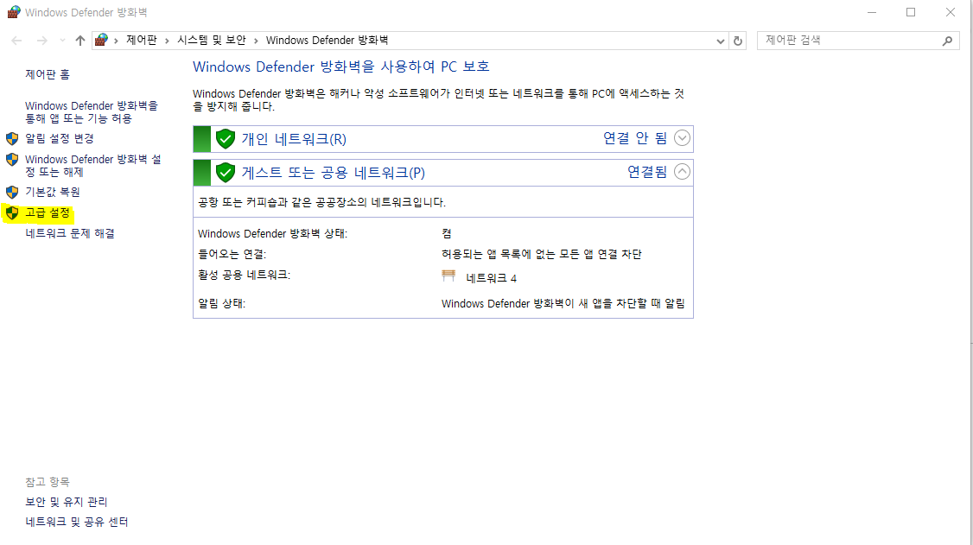Screen dimensions: 973x545
Task: Click the bench network icon near 네트워크 4
Action: [x=448, y=276]
